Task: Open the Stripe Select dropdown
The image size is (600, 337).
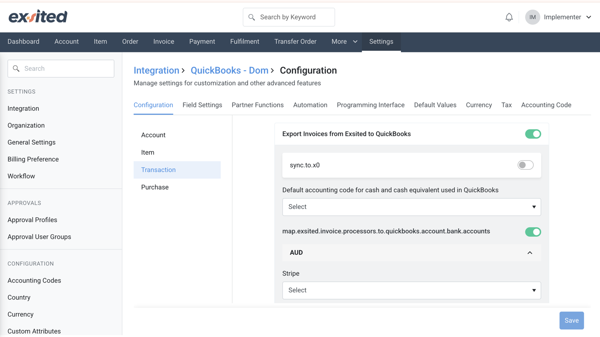Action: click(412, 290)
